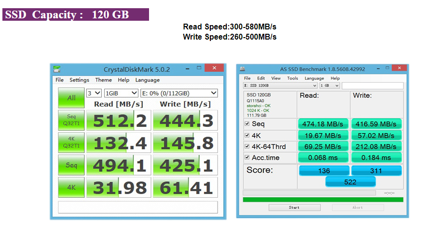The height and width of the screenshot is (232, 436).
Task: Click the 57.02 MB/s 4K write value
Action: [376, 136]
